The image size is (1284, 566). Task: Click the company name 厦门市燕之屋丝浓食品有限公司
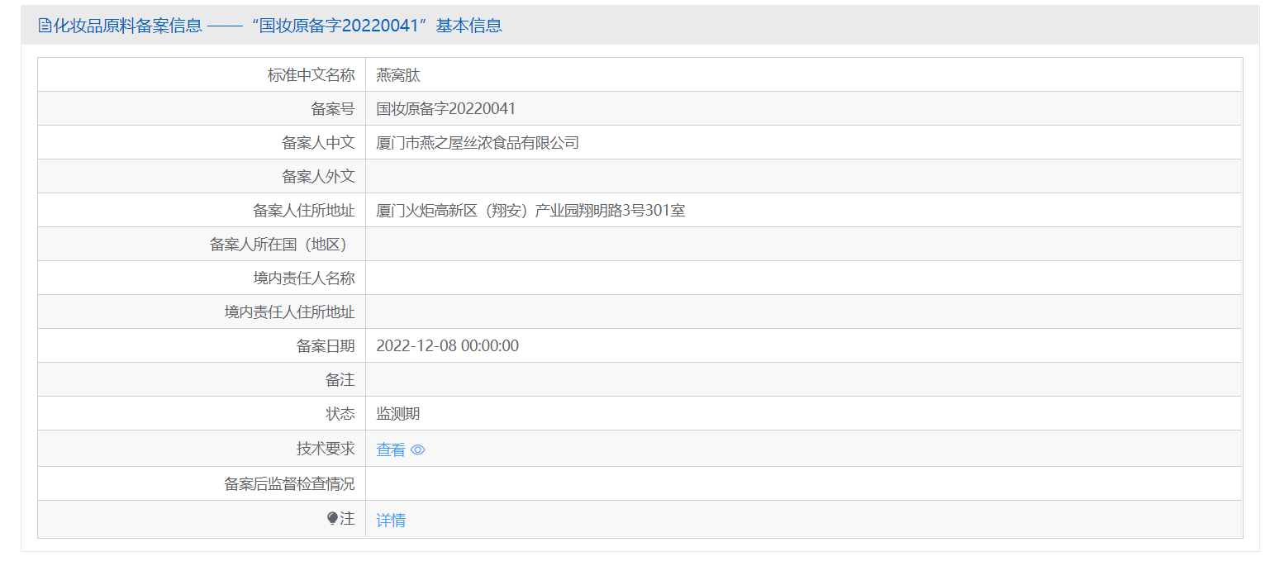pyautogui.click(x=478, y=143)
